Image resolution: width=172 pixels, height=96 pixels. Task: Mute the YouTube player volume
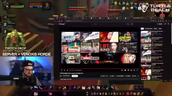click(x=67, y=70)
